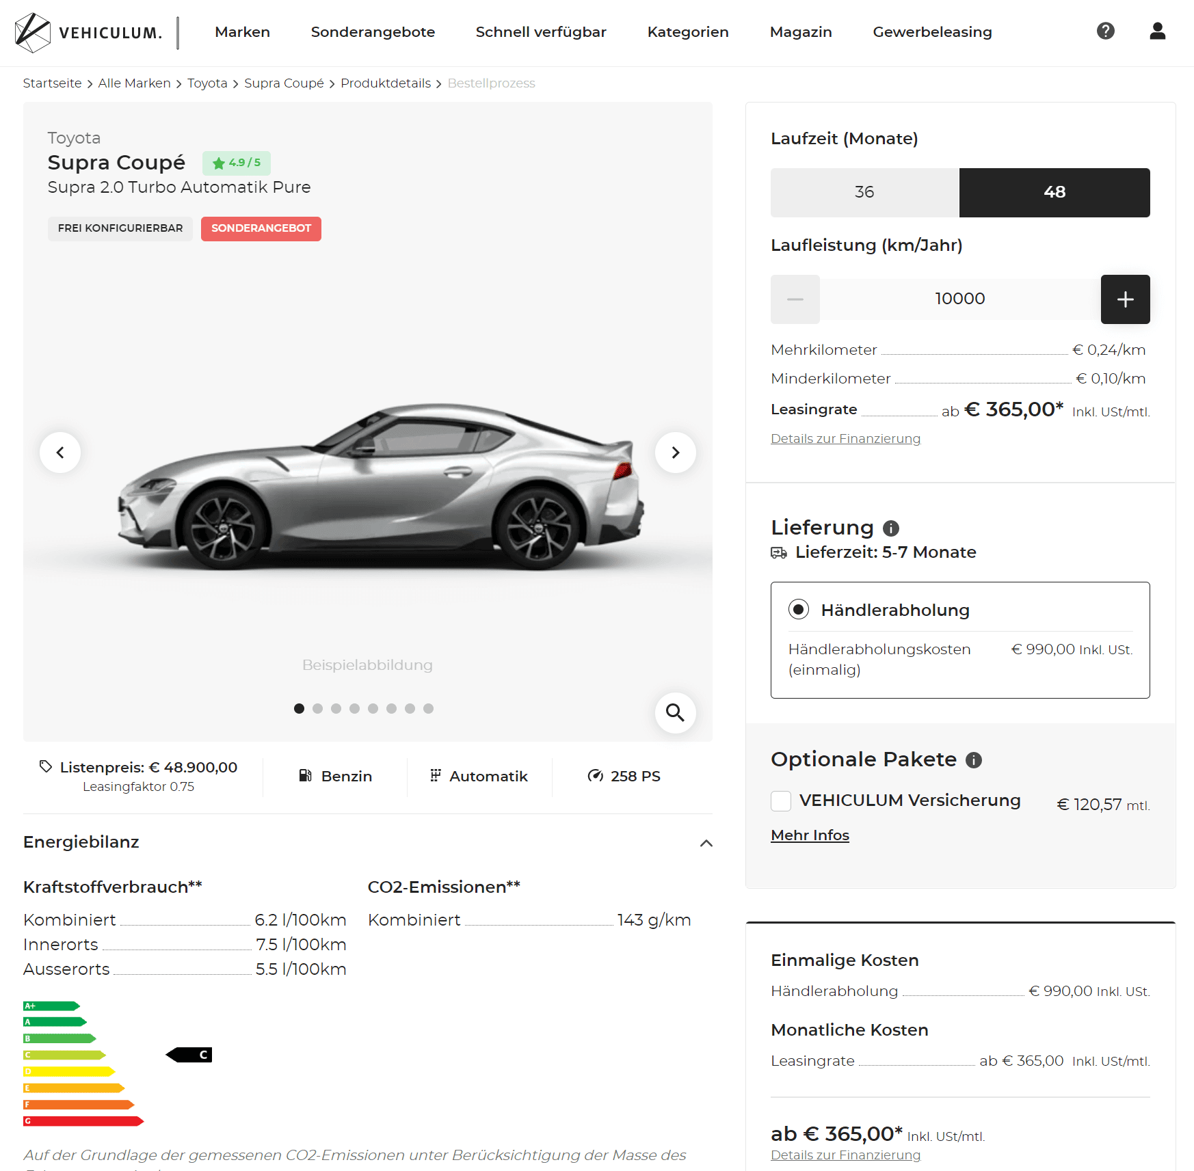Go to Alle Marken breadcrumb
The image size is (1194, 1171).
(134, 83)
